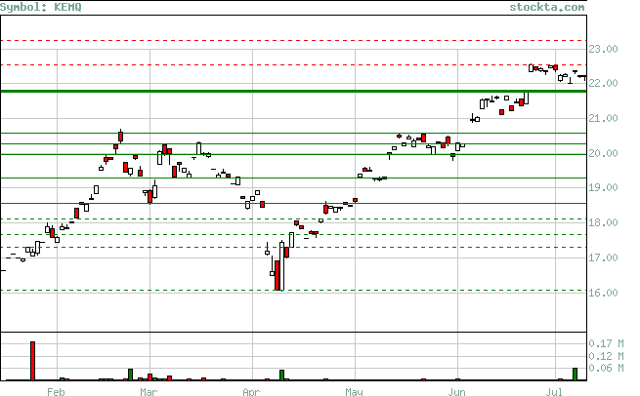Image resolution: width=640 pixels, height=396 pixels.
Task: Click the Jun month label
Action: (x=456, y=392)
